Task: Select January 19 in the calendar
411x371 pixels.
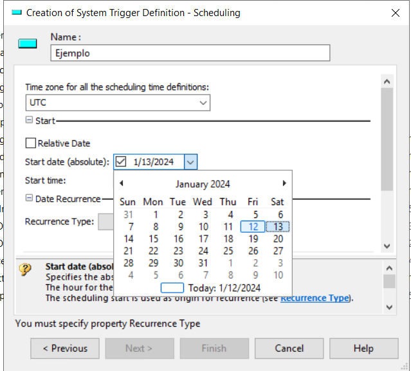Action: (x=253, y=239)
